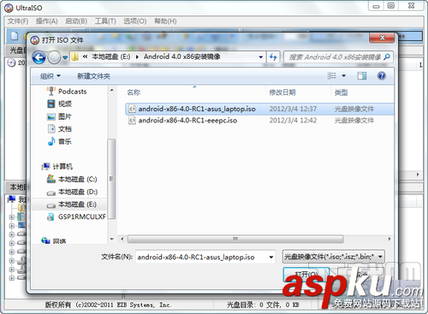Click the navigation pane vertical scrollbar thumb

[x=111, y=179]
